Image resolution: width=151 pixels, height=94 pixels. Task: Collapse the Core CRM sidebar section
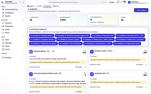(23, 20)
